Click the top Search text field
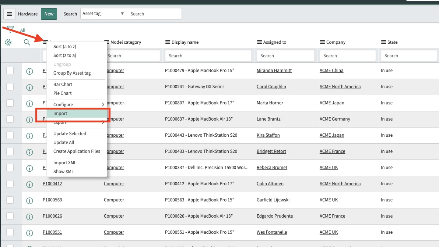This screenshot has width=439, height=247. pyautogui.click(x=154, y=14)
